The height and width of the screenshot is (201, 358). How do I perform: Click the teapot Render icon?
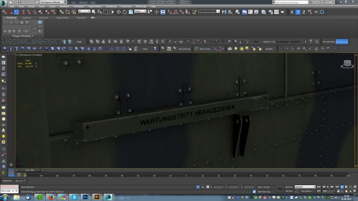tap(282, 12)
